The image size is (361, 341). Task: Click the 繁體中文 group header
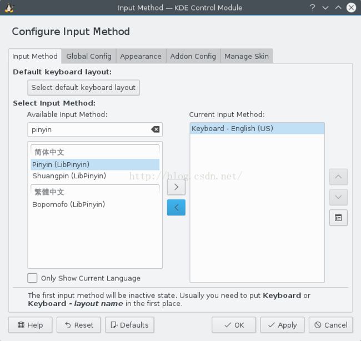95,192
